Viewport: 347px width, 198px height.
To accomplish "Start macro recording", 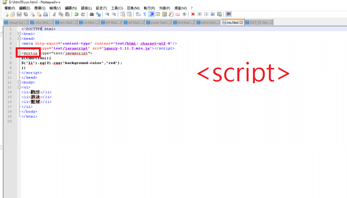I will (193, 14).
